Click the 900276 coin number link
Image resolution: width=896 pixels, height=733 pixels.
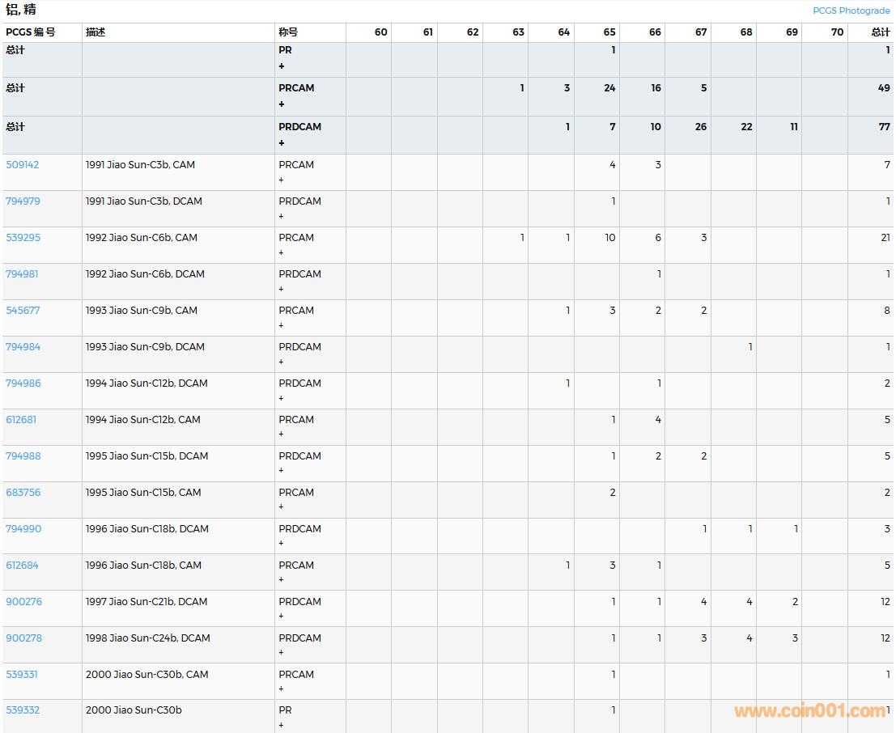[x=23, y=602]
